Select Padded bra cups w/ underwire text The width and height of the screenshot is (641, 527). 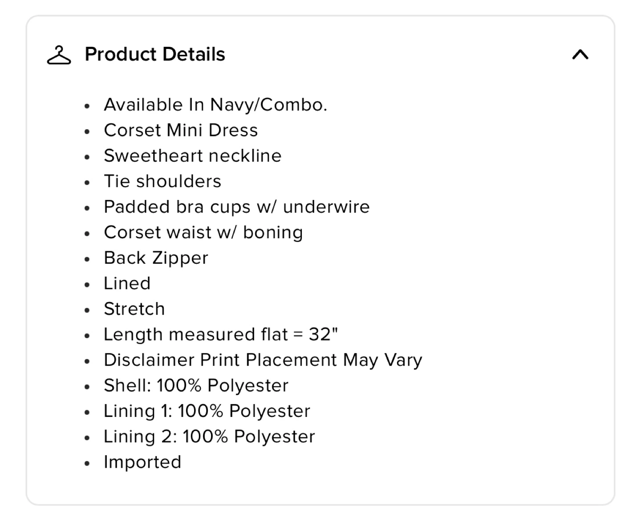coord(236,207)
